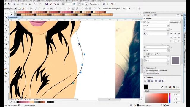Toggle the Общие атрибуты checkbox
This screenshot has height=107, width=190.
point(147,54)
